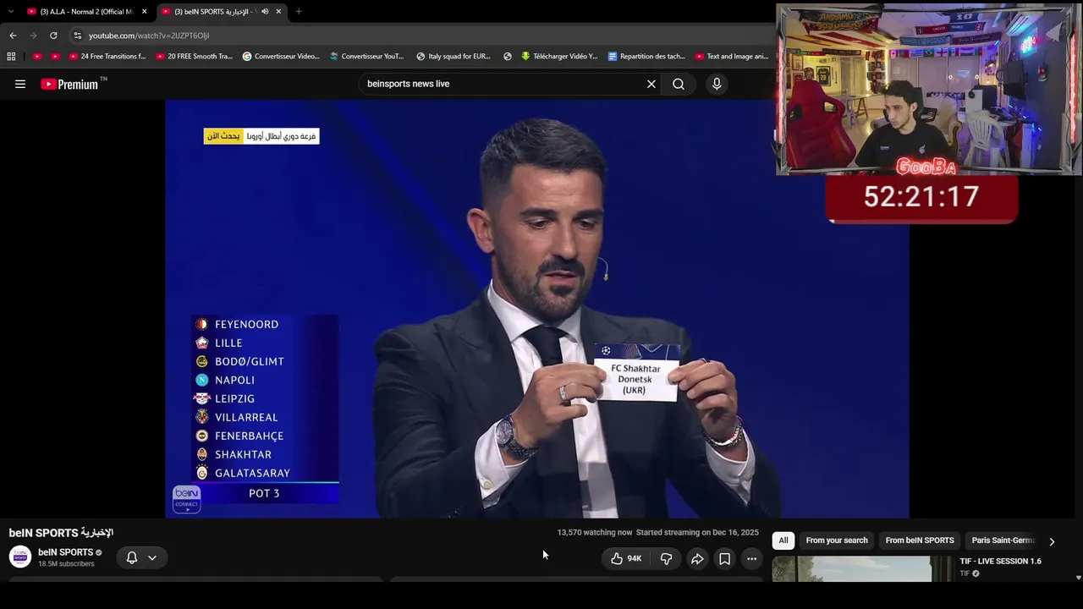Close the A.L.A - Normal 2 tab

(145, 12)
